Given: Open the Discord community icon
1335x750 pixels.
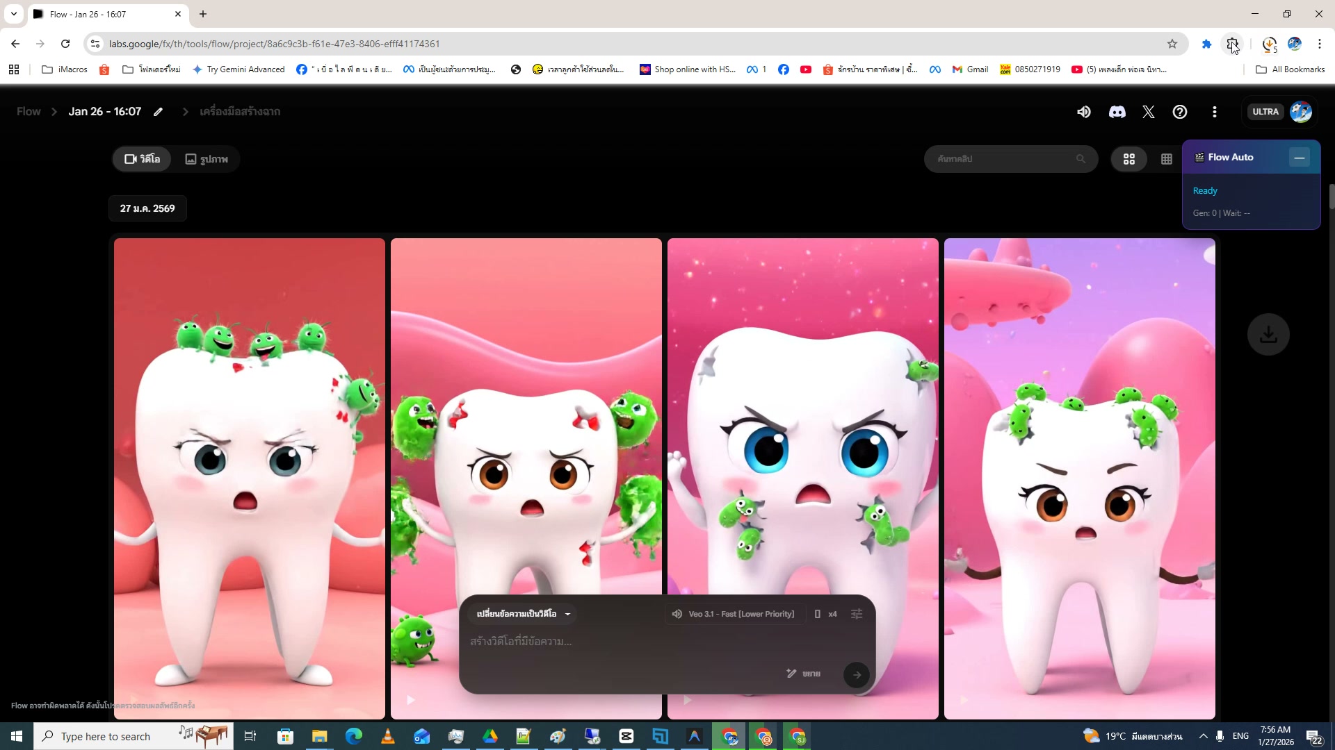Looking at the screenshot, I should 1117,111.
